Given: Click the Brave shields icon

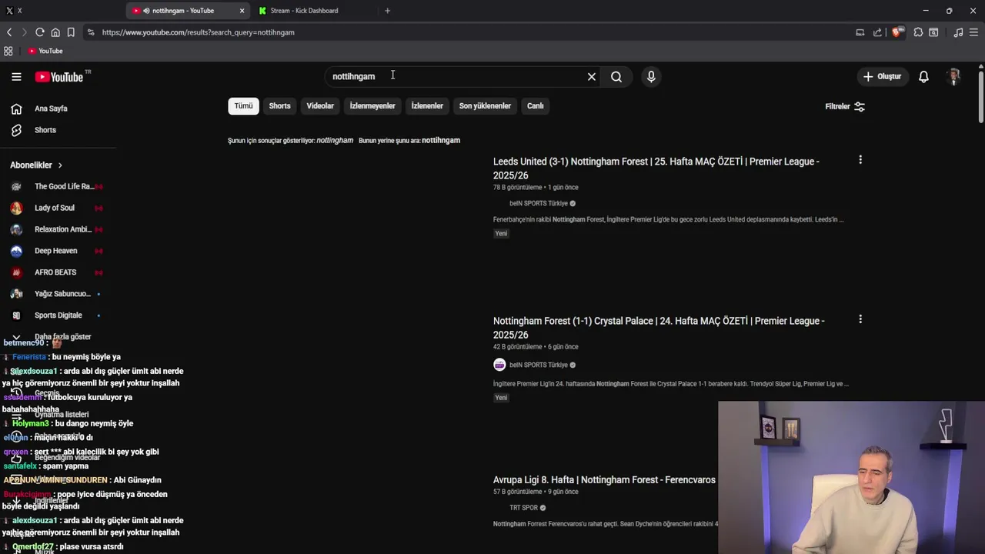Looking at the screenshot, I should 897,32.
